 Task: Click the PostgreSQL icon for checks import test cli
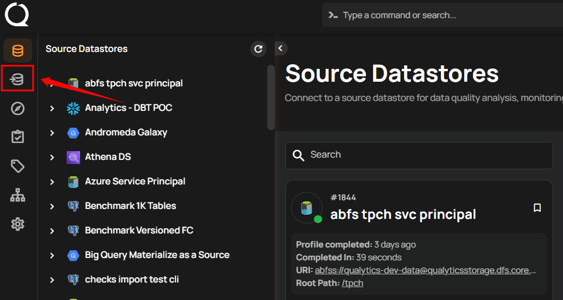[x=73, y=280]
